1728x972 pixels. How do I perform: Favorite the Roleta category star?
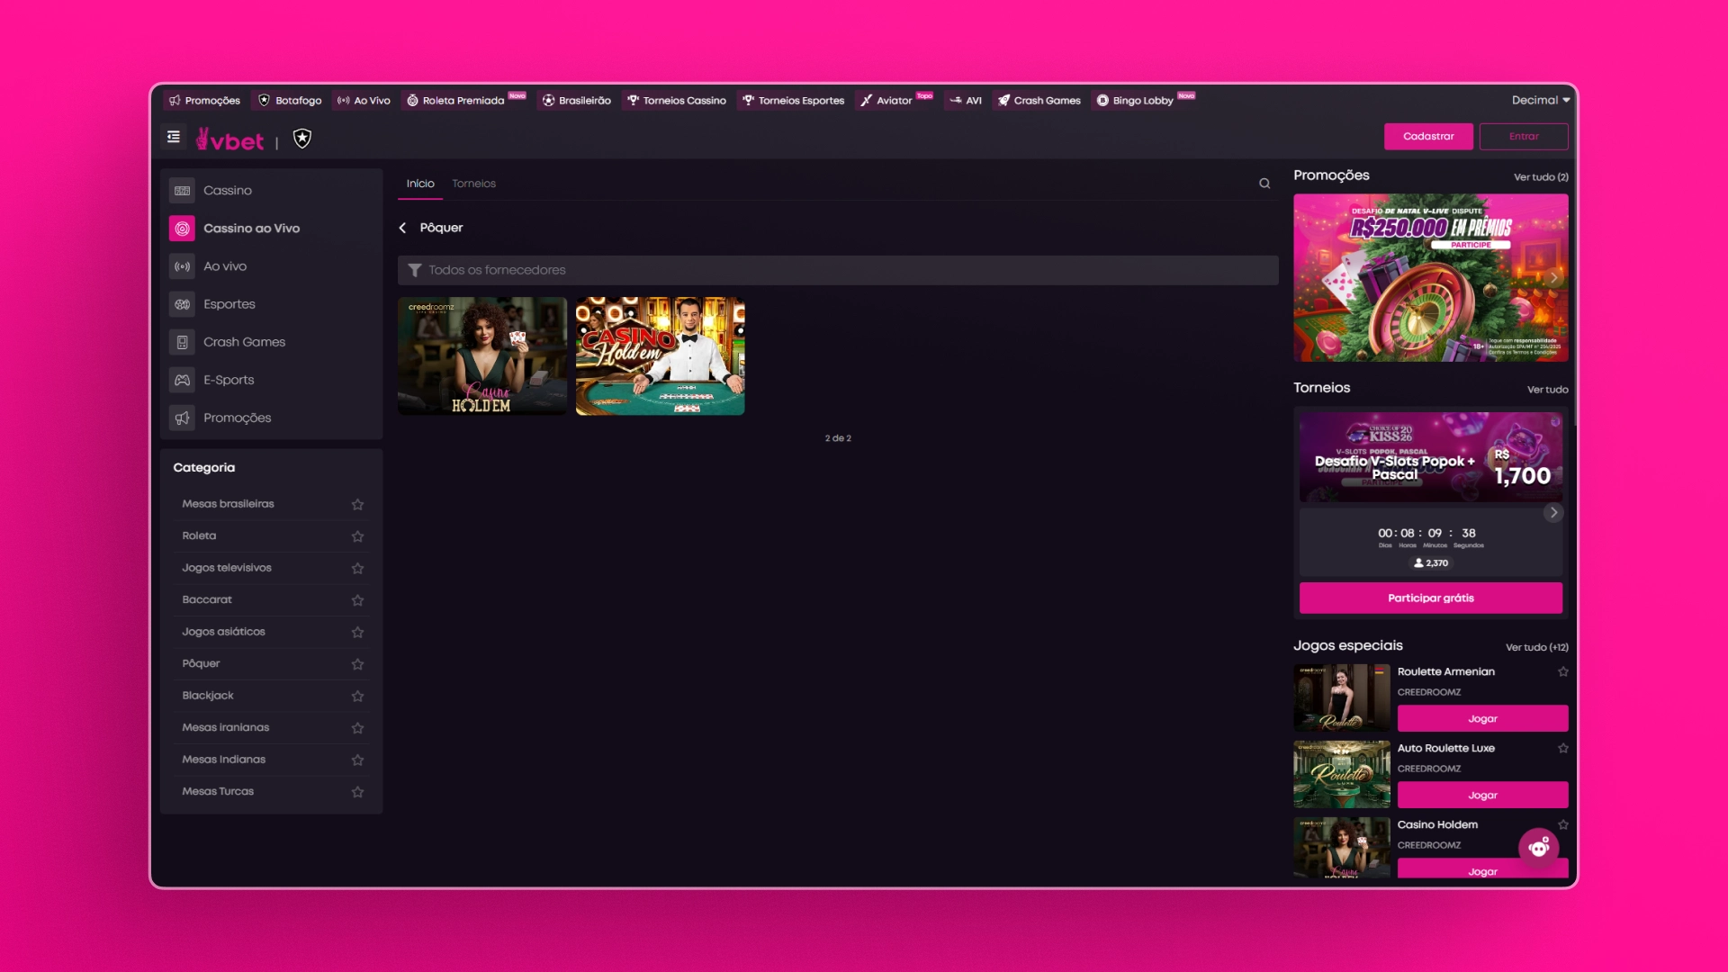pos(357,537)
